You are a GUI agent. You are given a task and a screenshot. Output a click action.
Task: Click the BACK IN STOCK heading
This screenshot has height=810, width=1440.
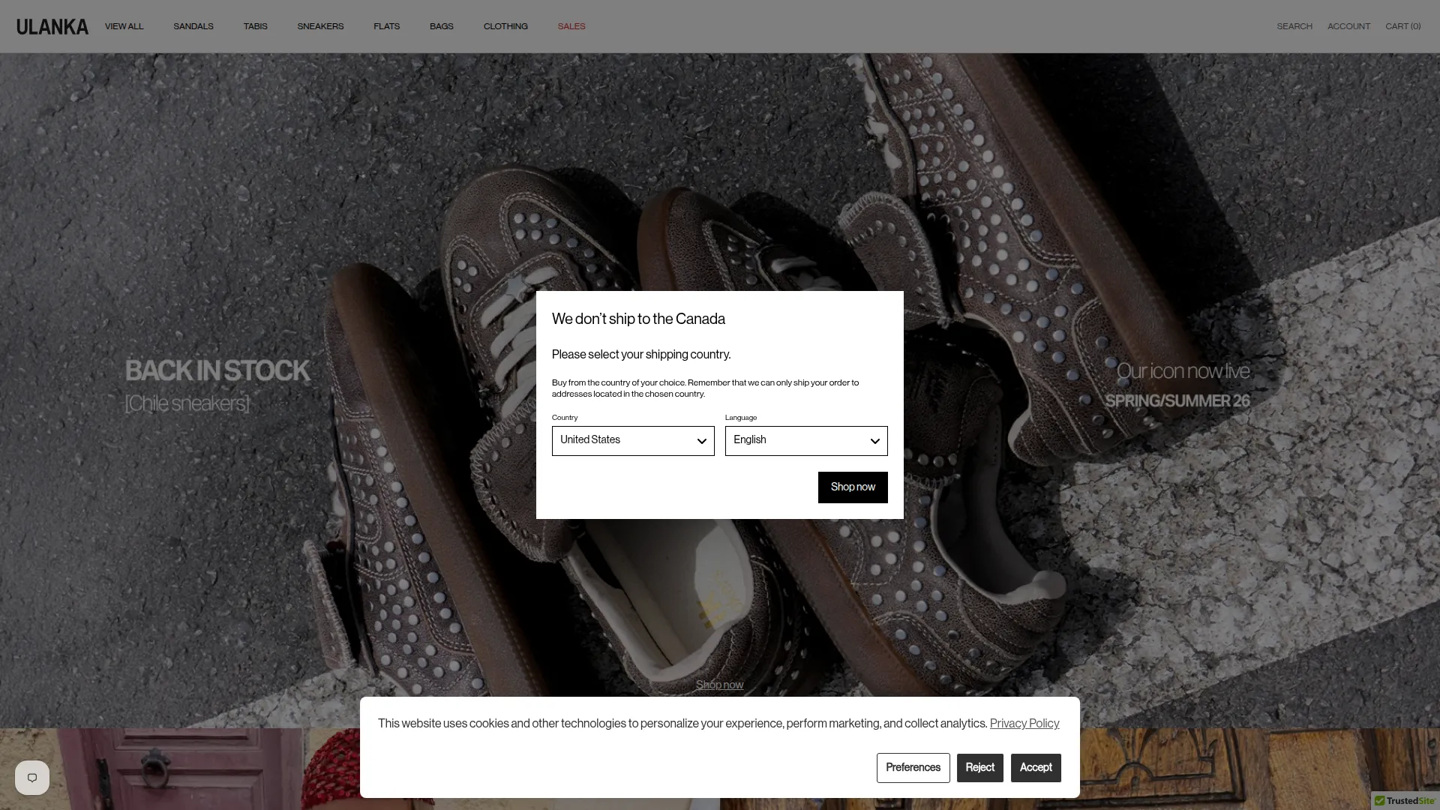217,371
